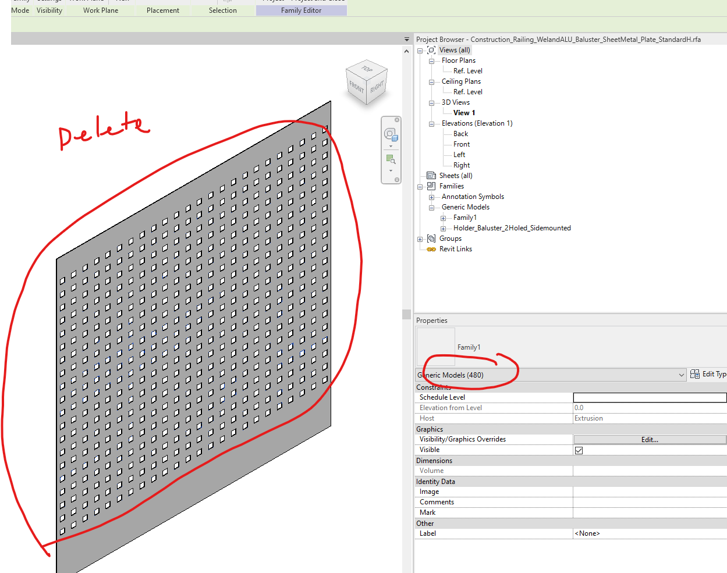Click the Visibility/Graphics Overrides Edit button
Viewport: 727px width, 573px height.
coord(650,440)
